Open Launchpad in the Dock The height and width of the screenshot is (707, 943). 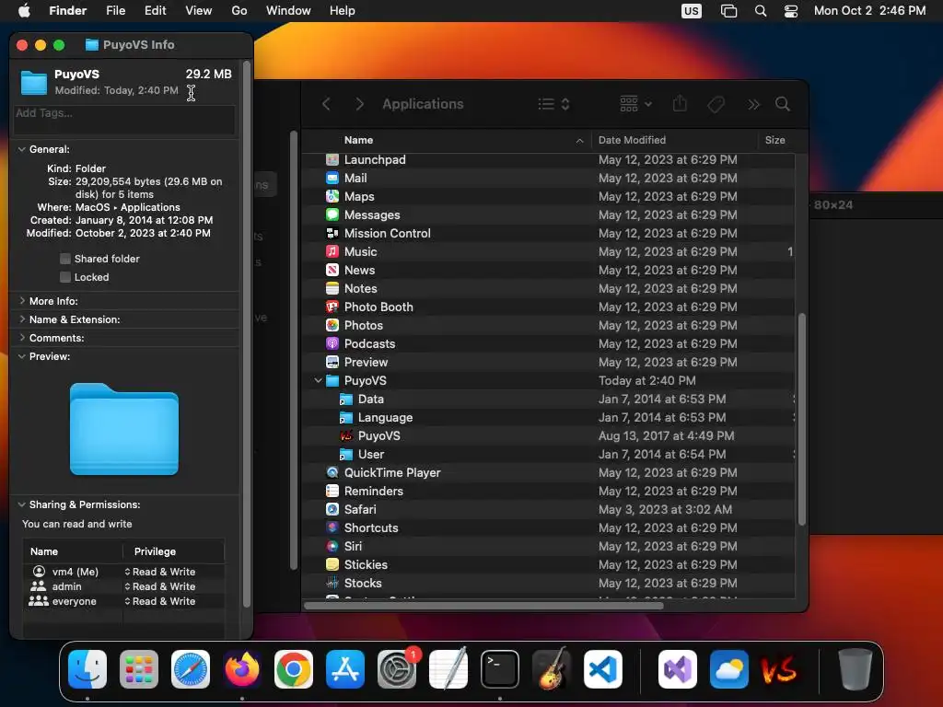pos(139,669)
